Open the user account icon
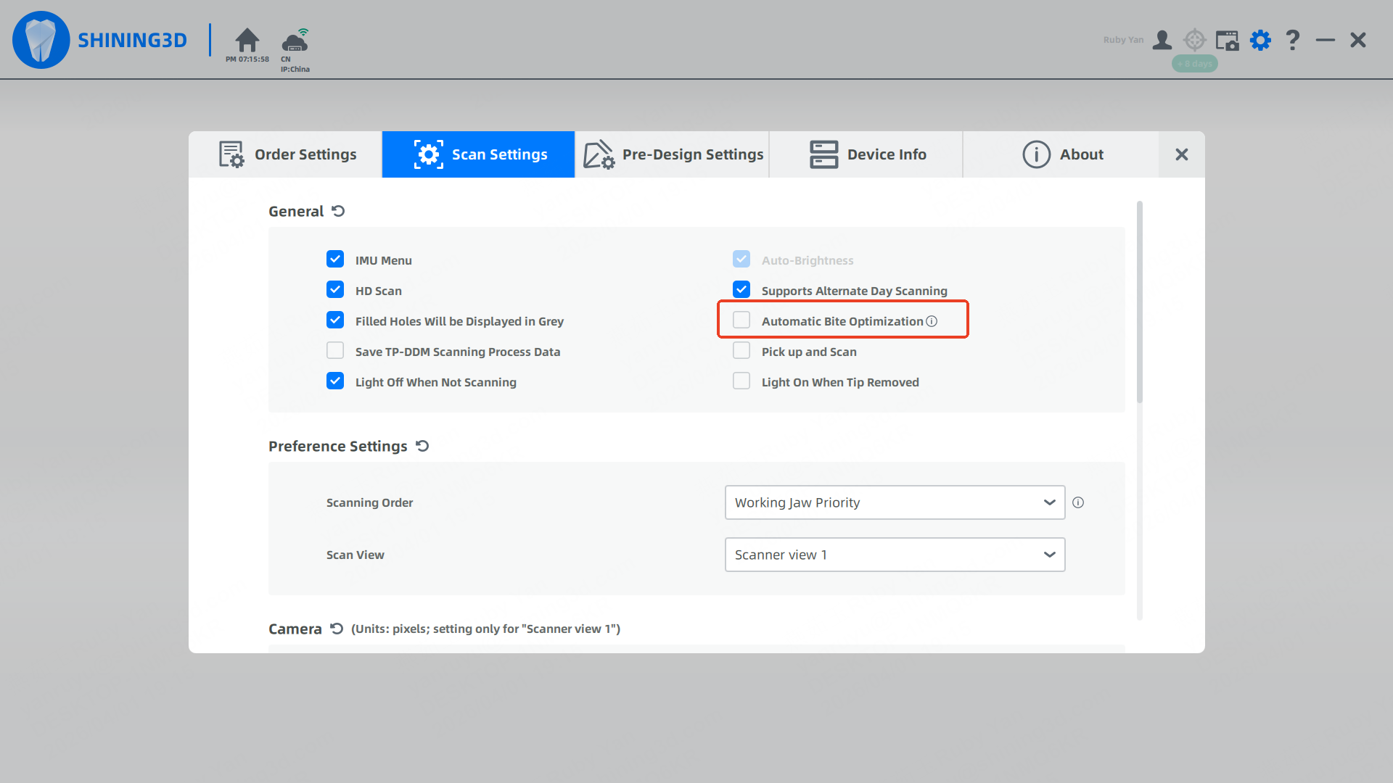This screenshot has width=1393, height=783. click(x=1162, y=40)
